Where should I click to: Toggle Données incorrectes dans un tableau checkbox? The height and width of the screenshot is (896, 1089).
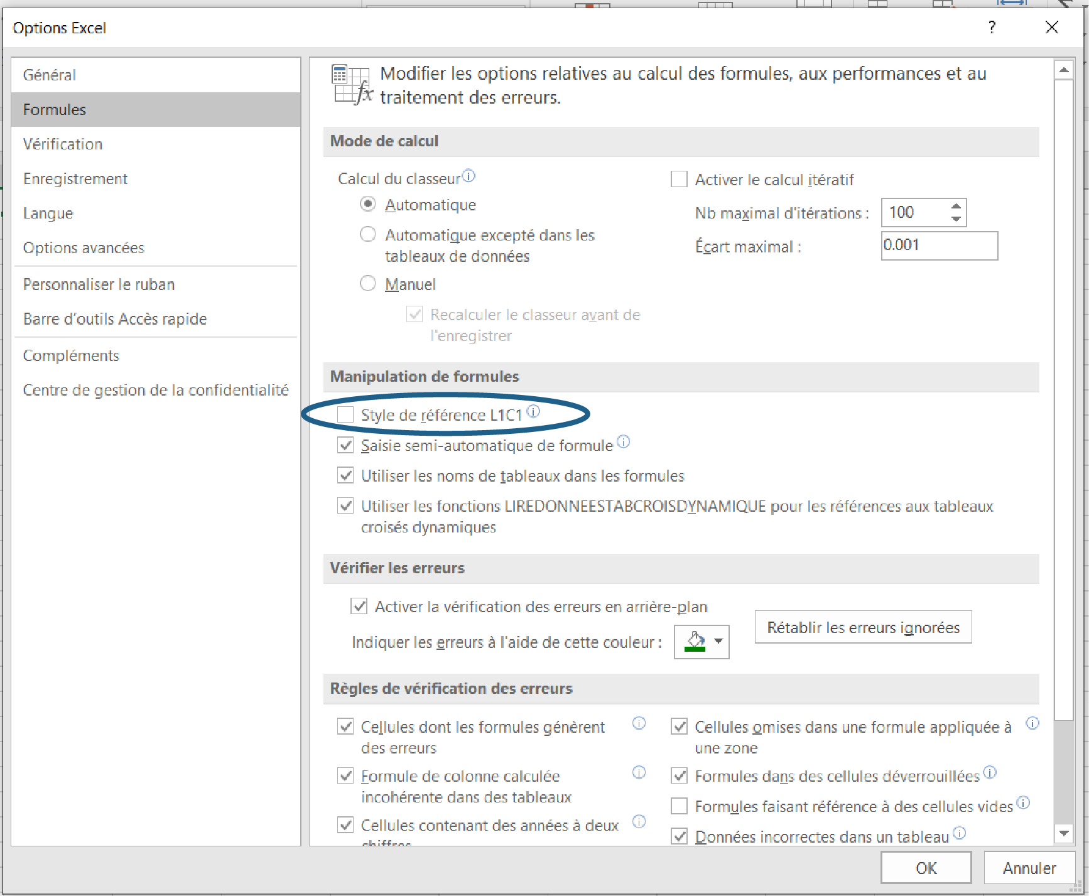click(x=679, y=836)
